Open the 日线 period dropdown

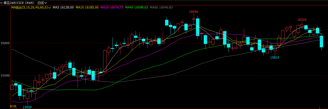42,3
